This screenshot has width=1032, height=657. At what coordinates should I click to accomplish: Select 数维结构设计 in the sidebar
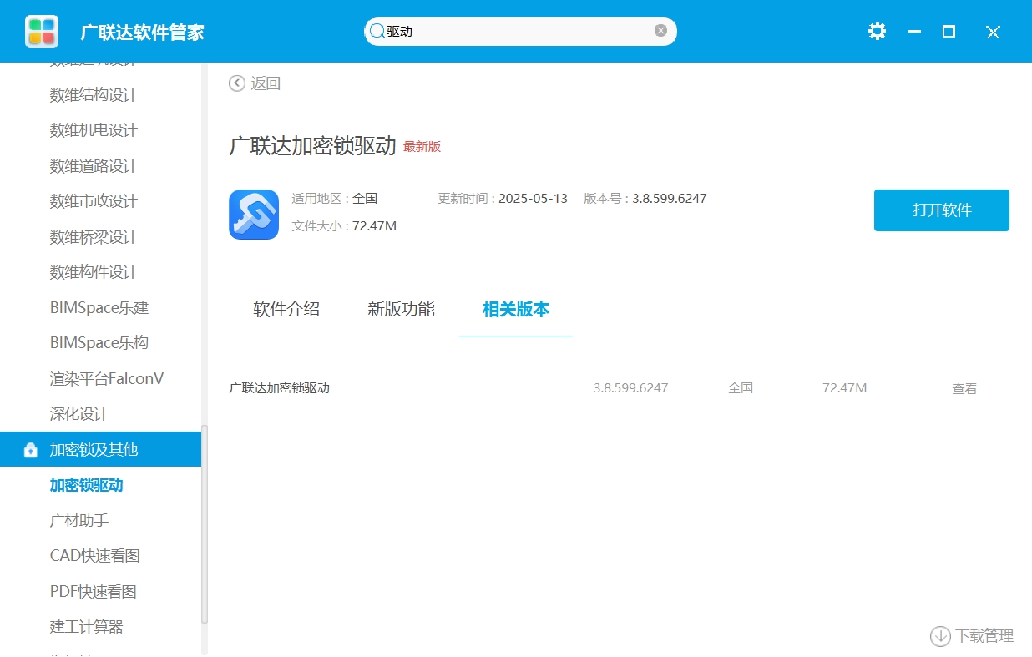(x=94, y=95)
